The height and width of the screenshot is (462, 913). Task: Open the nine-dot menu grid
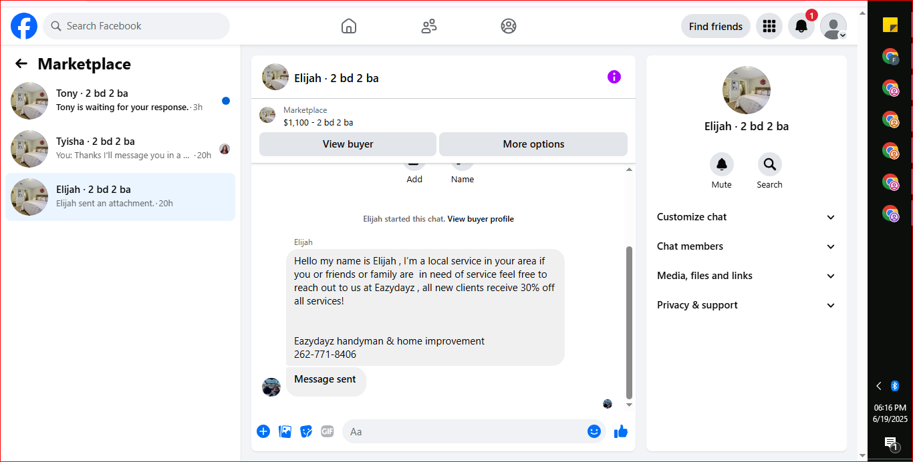coord(769,26)
